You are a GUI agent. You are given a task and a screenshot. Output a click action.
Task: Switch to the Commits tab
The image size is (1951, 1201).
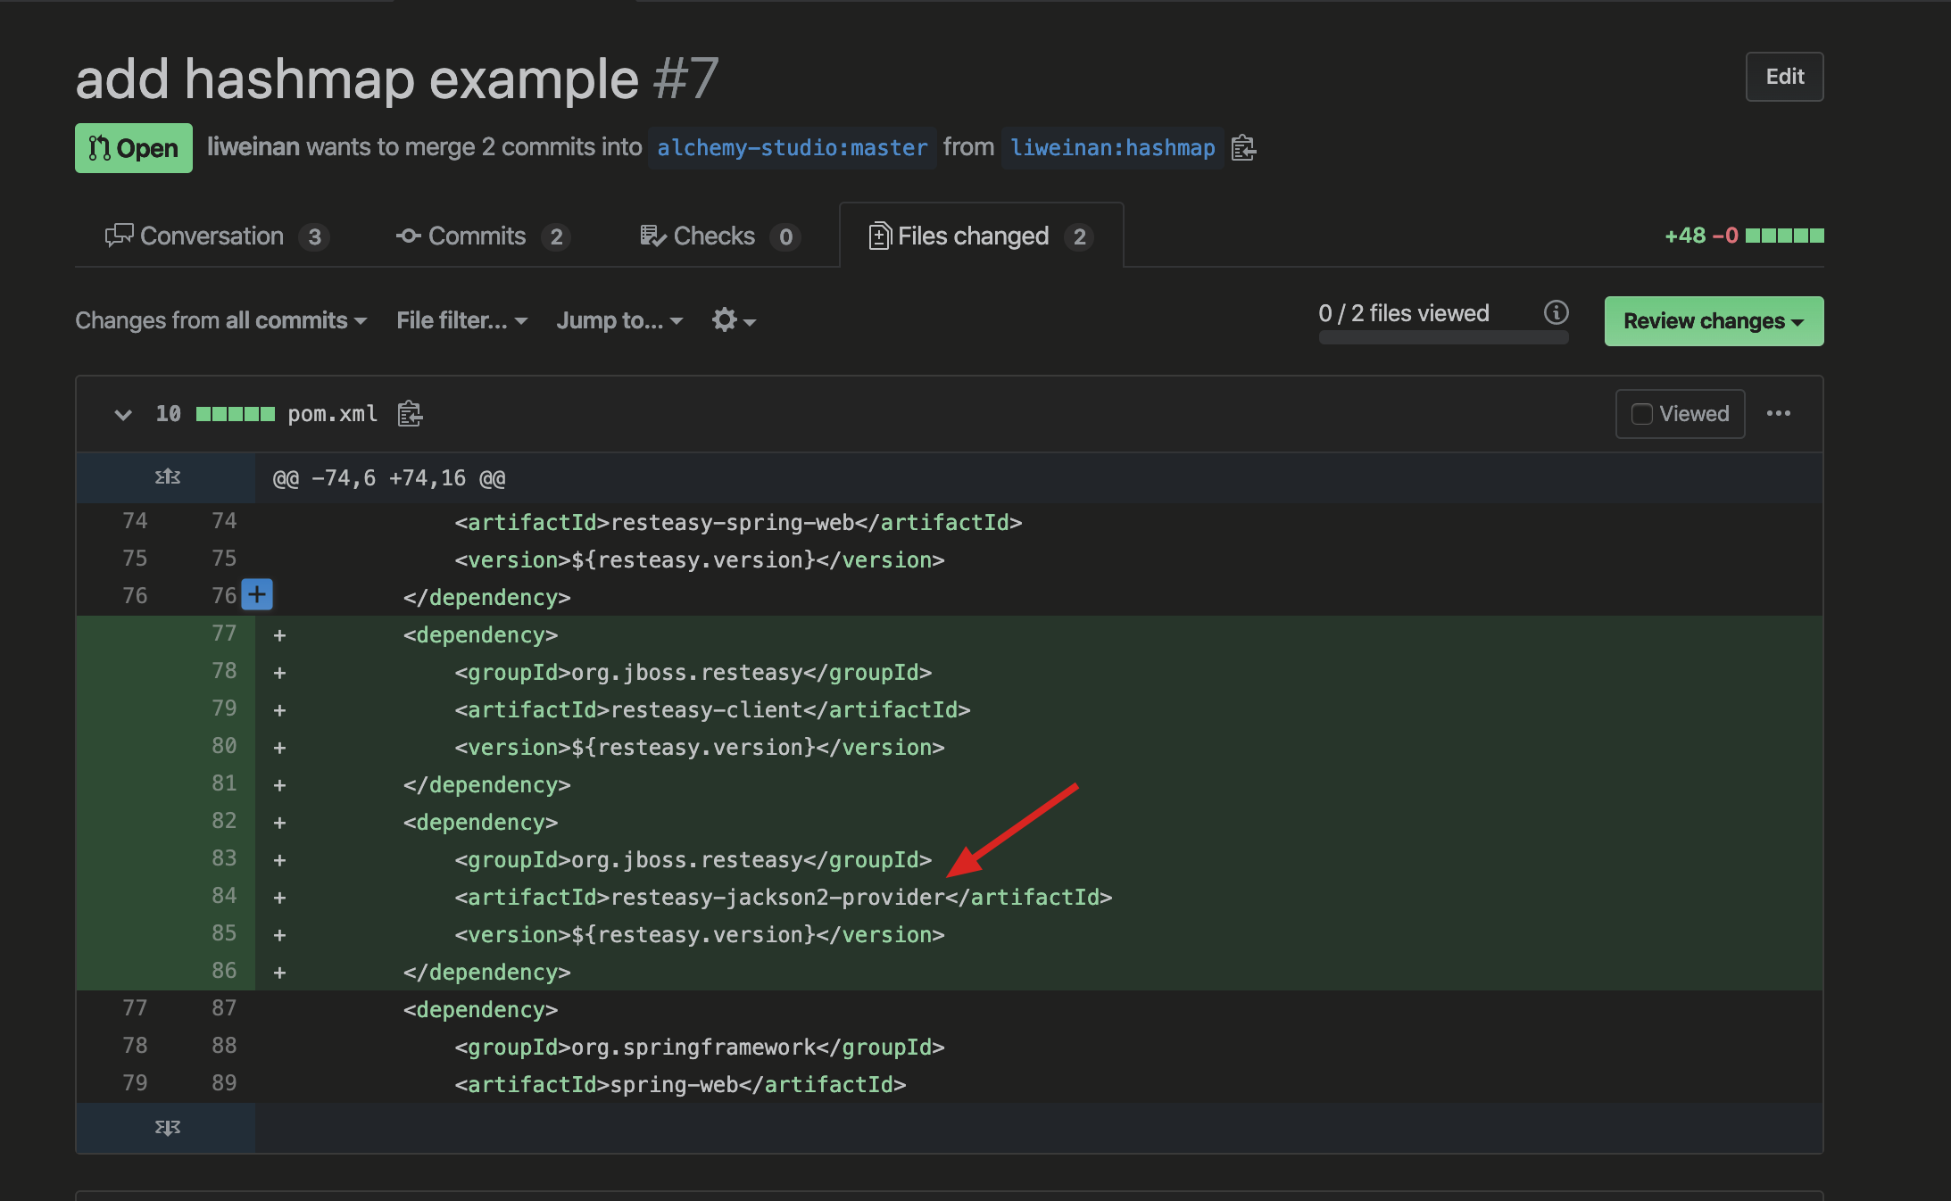482,236
